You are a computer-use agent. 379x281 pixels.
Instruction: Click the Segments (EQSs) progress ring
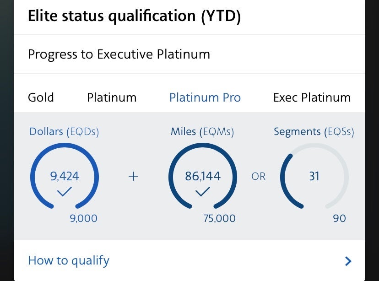click(x=314, y=176)
